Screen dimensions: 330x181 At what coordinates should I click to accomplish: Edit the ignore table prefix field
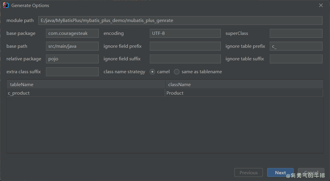click(x=296, y=46)
